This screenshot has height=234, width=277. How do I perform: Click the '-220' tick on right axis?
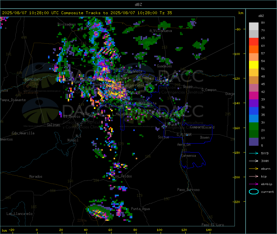(x=237, y=202)
